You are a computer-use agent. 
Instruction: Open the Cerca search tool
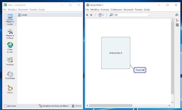click(10, 89)
